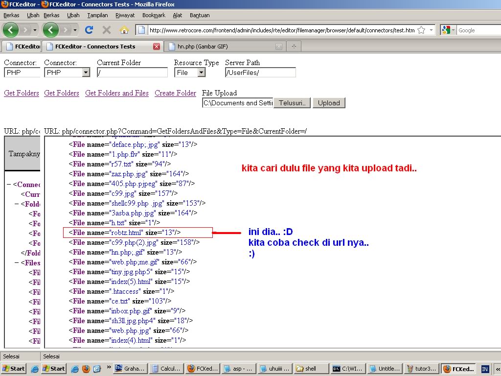Expand quick launch overflow chevron in taskbar

coord(109,367)
